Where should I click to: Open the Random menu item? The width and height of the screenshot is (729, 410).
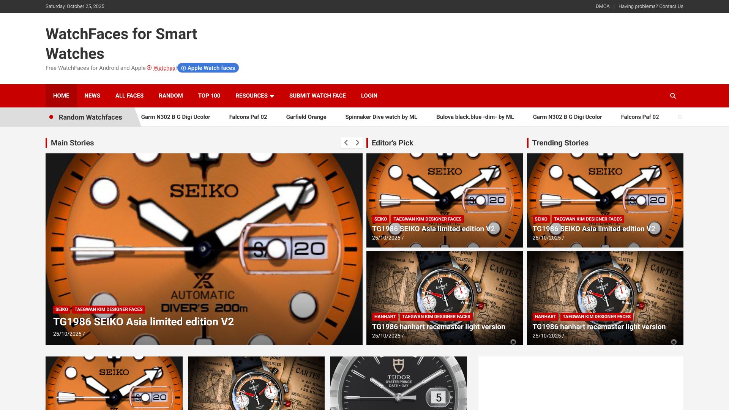point(171,96)
